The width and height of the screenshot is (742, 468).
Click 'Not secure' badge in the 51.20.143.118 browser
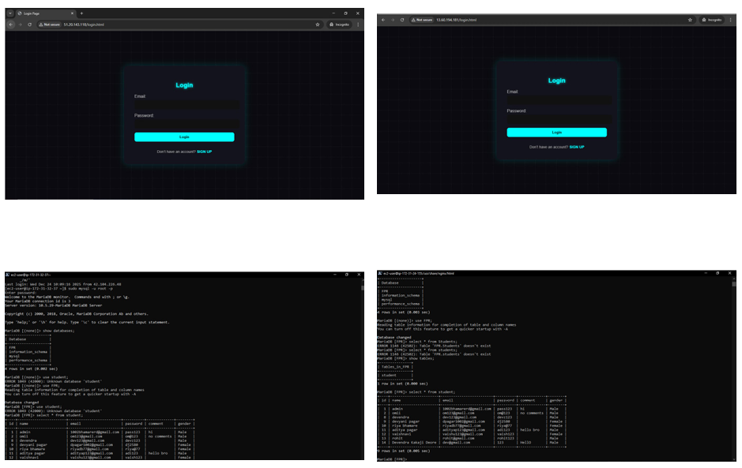[50, 24]
